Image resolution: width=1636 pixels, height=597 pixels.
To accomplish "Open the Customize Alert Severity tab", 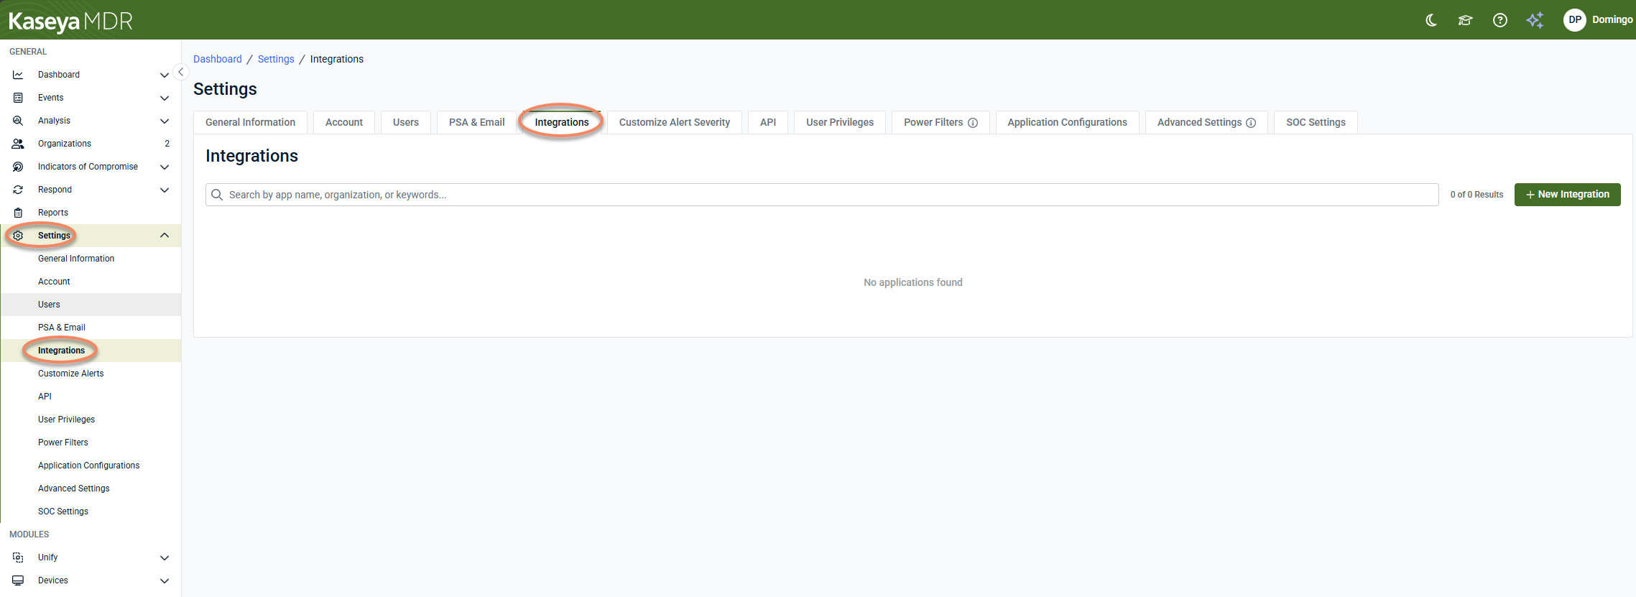I will pos(675,122).
